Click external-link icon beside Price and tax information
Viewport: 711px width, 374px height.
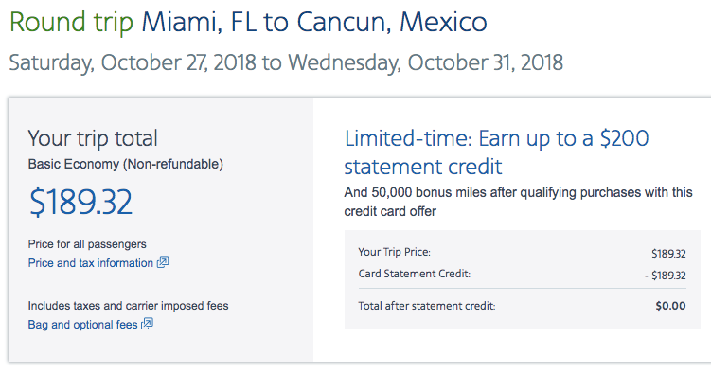[163, 262]
